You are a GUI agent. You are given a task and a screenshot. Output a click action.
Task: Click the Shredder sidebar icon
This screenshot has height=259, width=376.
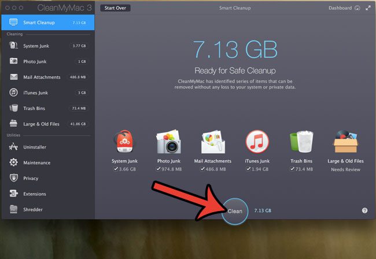[14, 209]
